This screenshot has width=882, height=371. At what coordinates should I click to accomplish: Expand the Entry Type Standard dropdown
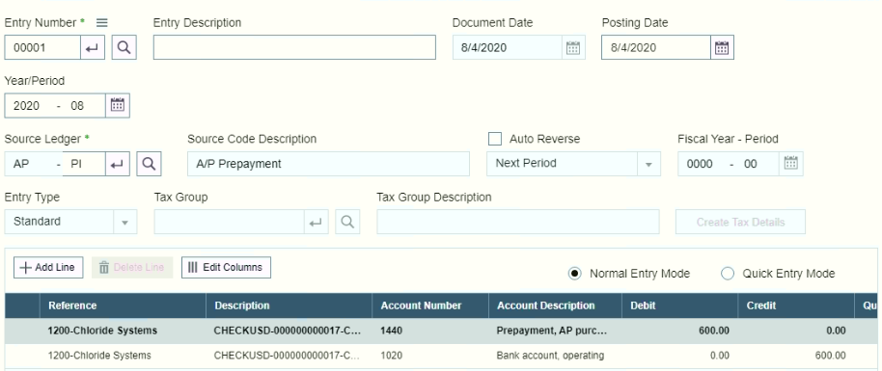(x=124, y=222)
